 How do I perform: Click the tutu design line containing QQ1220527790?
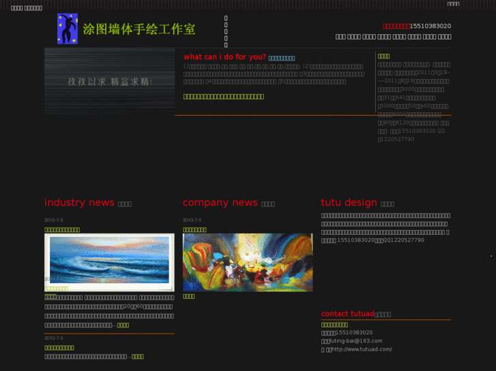tap(373, 240)
